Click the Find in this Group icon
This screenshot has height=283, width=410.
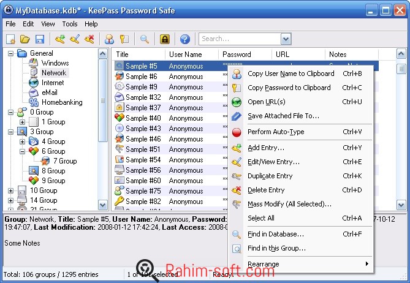(237, 249)
